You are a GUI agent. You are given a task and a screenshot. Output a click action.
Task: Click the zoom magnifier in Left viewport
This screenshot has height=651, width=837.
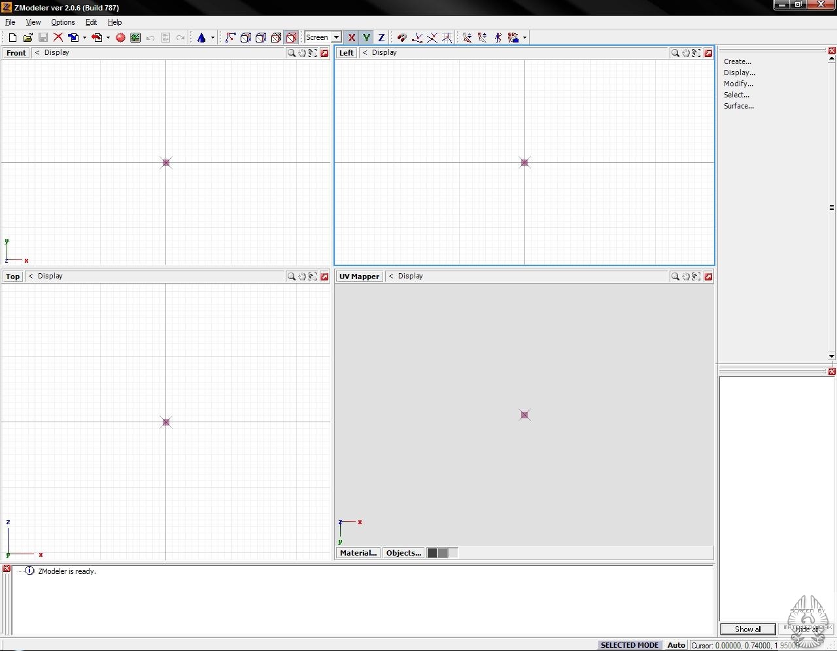pos(675,53)
